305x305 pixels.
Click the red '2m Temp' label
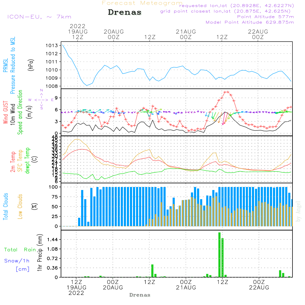click(13, 162)
